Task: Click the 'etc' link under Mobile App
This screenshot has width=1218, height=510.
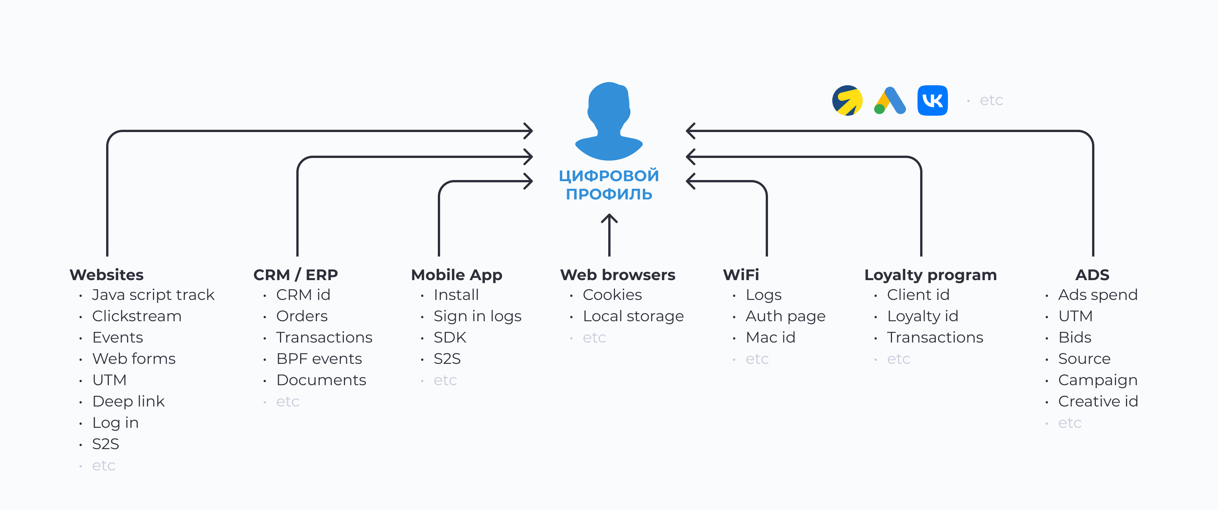Action: [444, 379]
